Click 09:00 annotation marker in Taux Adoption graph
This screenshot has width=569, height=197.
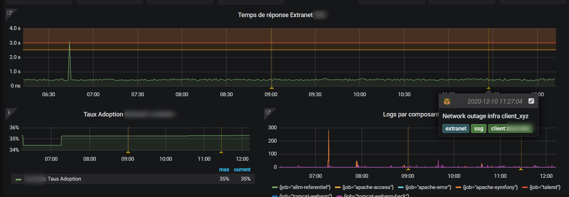pyautogui.click(x=128, y=152)
